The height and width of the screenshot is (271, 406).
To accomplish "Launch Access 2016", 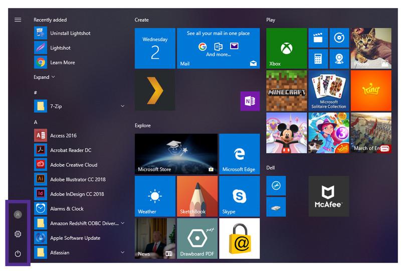I will point(80,135).
